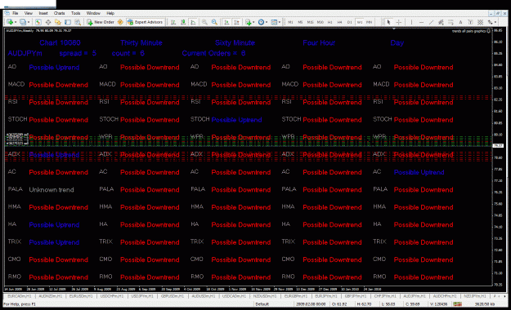The width and height of the screenshot is (511, 310).
Task: Click the Profiles toolbar icon
Action: [x=23, y=22]
